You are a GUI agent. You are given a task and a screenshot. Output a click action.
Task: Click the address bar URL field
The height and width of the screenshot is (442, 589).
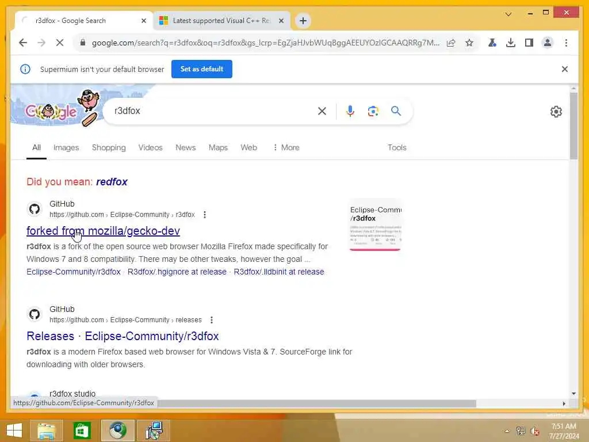click(x=265, y=43)
